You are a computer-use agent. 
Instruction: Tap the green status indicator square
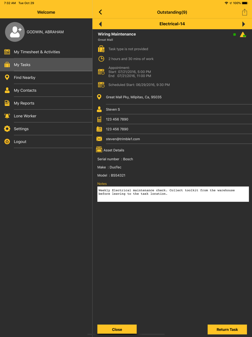click(234, 35)
